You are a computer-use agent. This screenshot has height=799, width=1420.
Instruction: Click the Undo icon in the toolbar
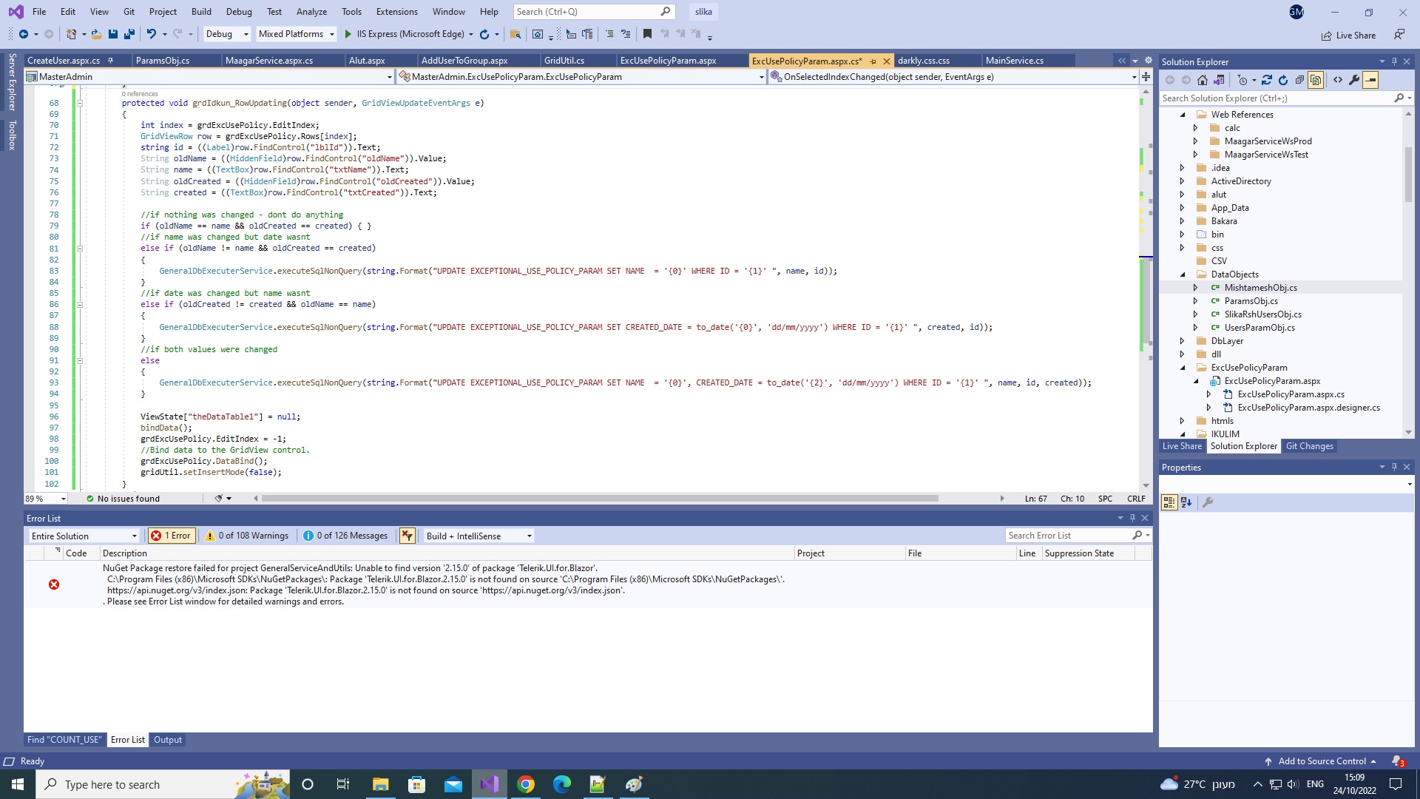pyautogui.click(x=152, y=34)
